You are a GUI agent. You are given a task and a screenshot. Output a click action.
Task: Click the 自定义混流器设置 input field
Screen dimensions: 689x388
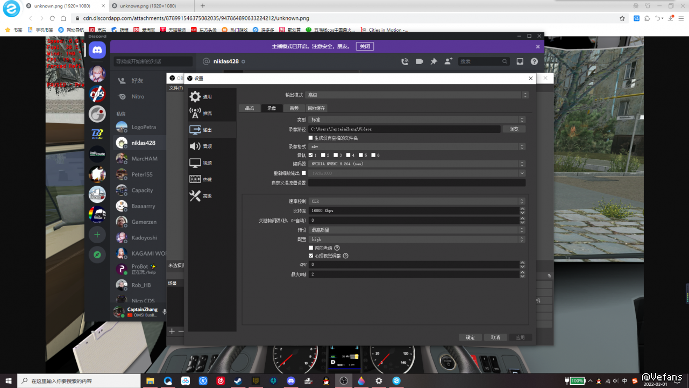pyautogui.click(x=417, y=183)
